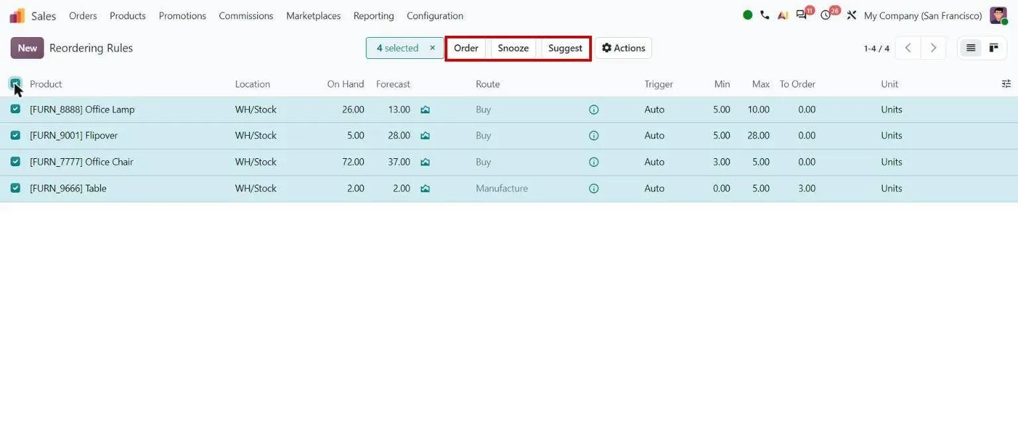Screen dimensions: 1018x423
Task: Uncheck the Table row checkbox
Action: (15, 189)
